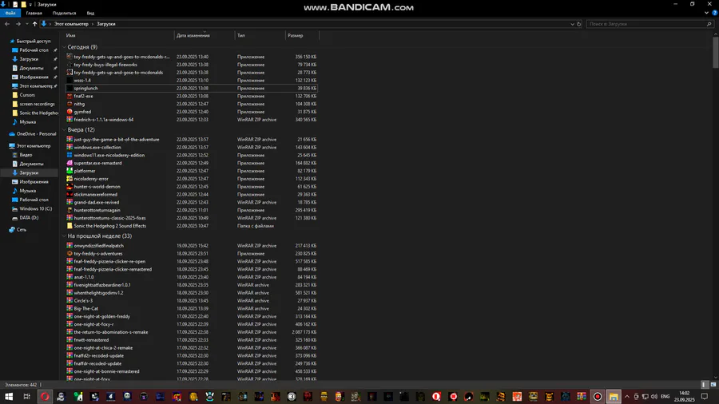Refresh the Загрузки folder view

pos(578,24)
